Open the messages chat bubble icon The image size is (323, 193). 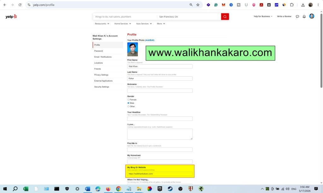[297, 16]
